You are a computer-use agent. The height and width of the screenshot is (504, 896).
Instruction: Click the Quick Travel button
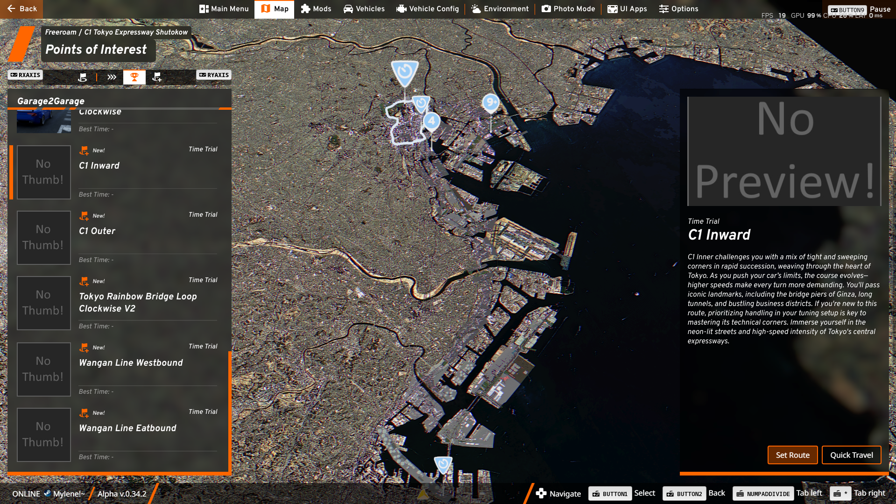[x=851, y=455]
